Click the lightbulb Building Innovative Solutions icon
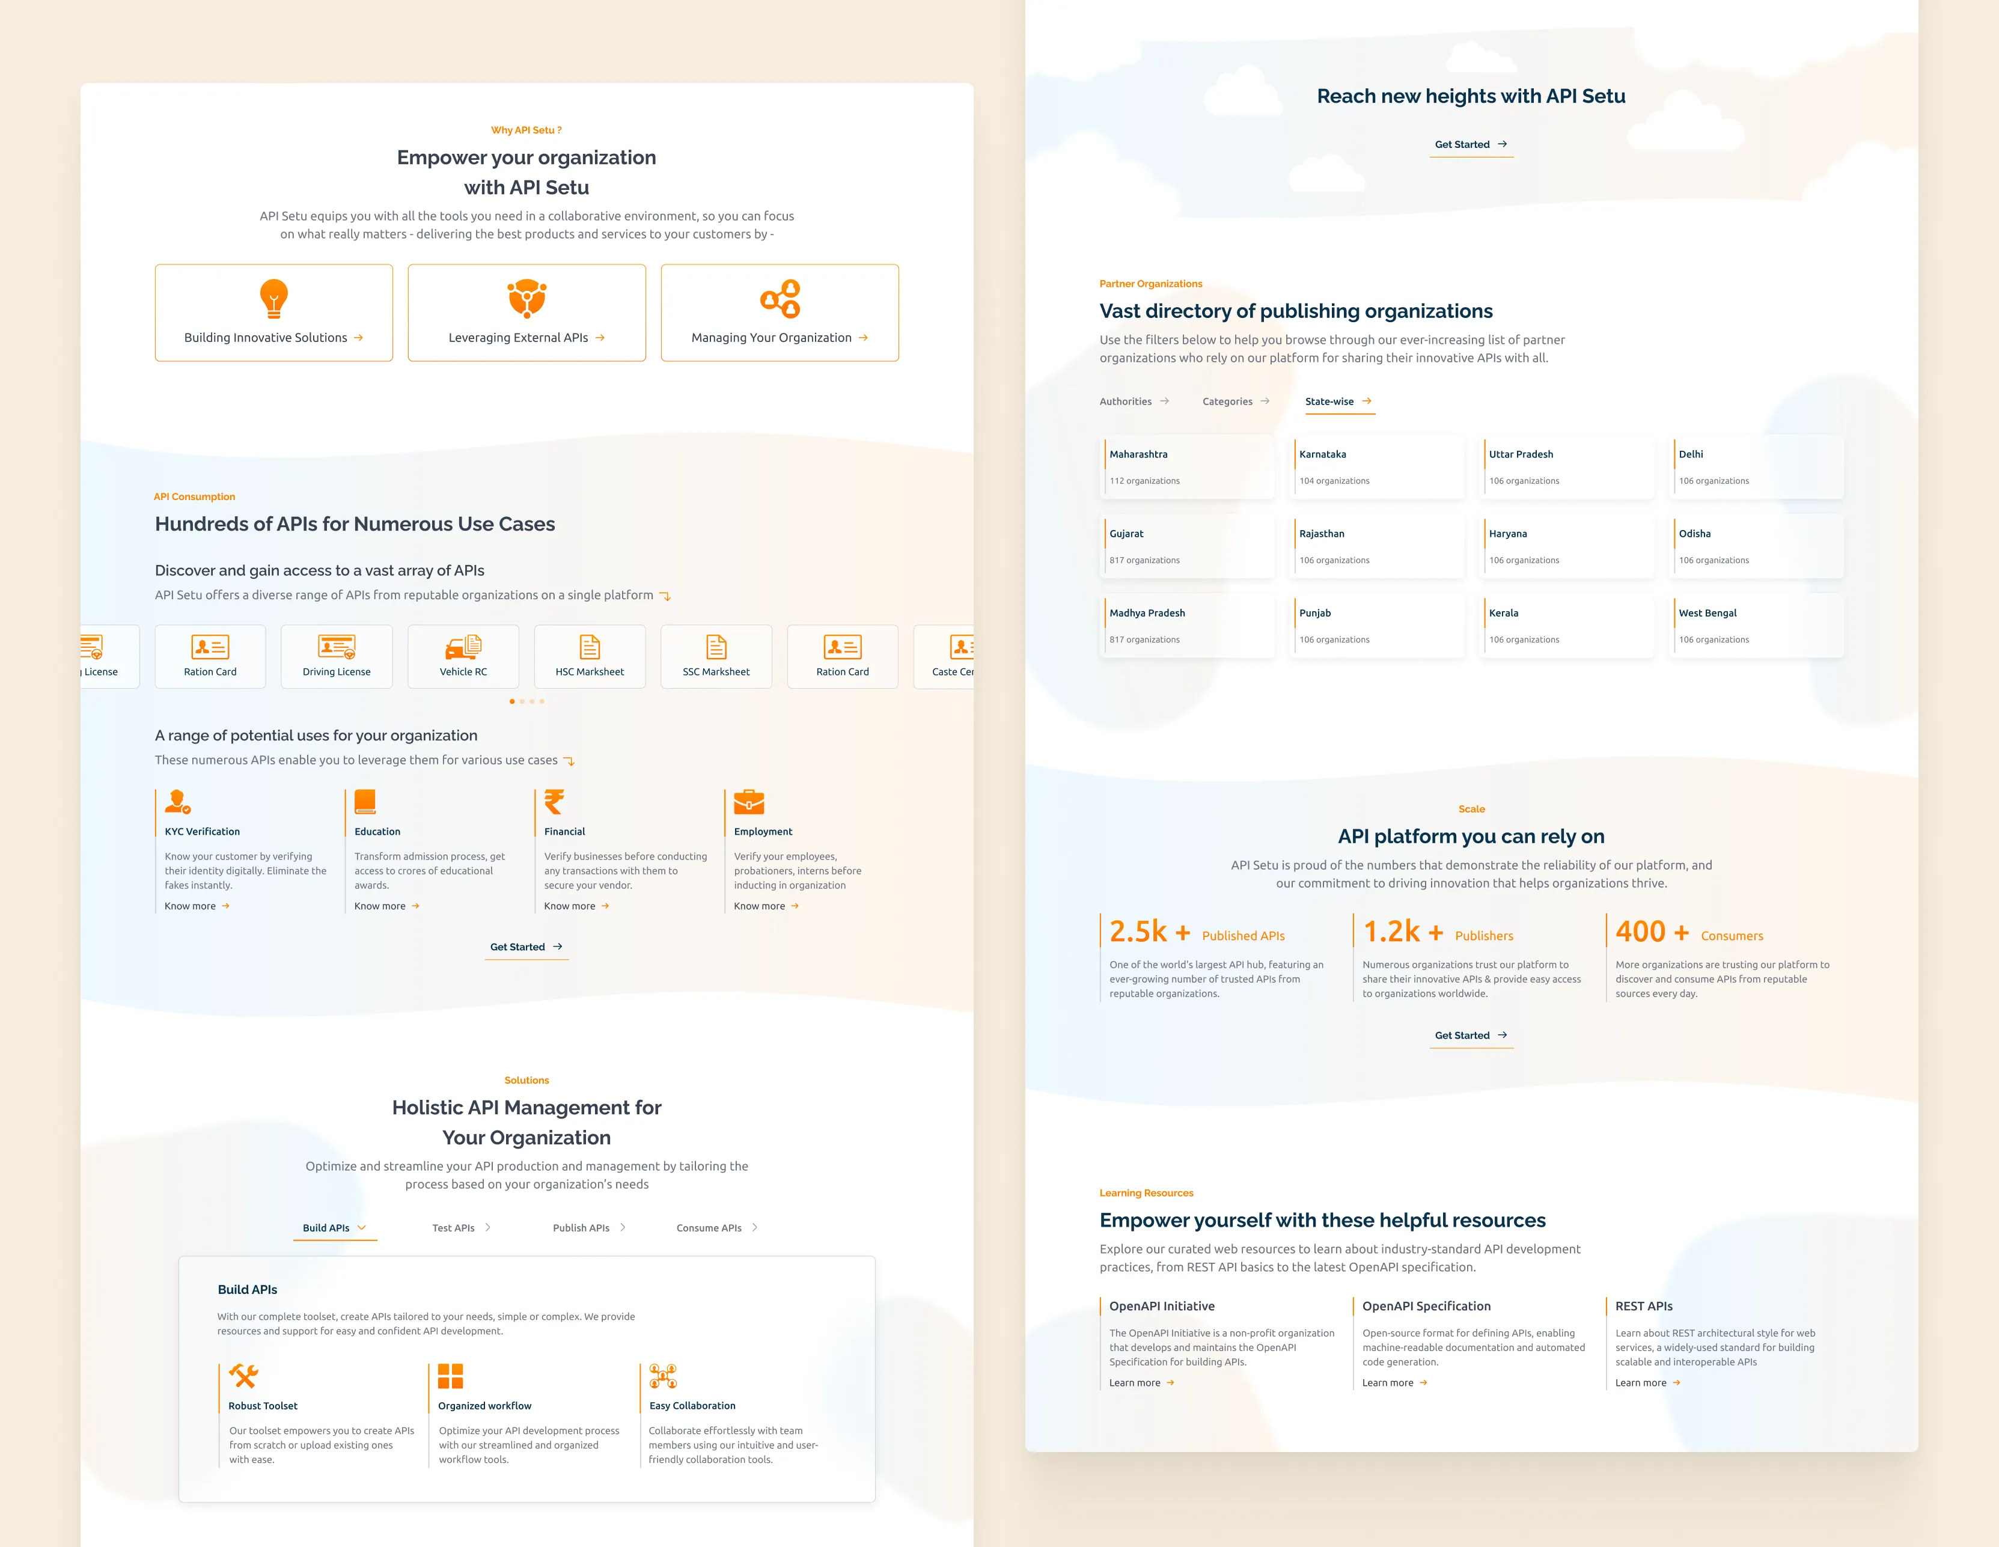The image size is (1999, 1547). point(273,299)
